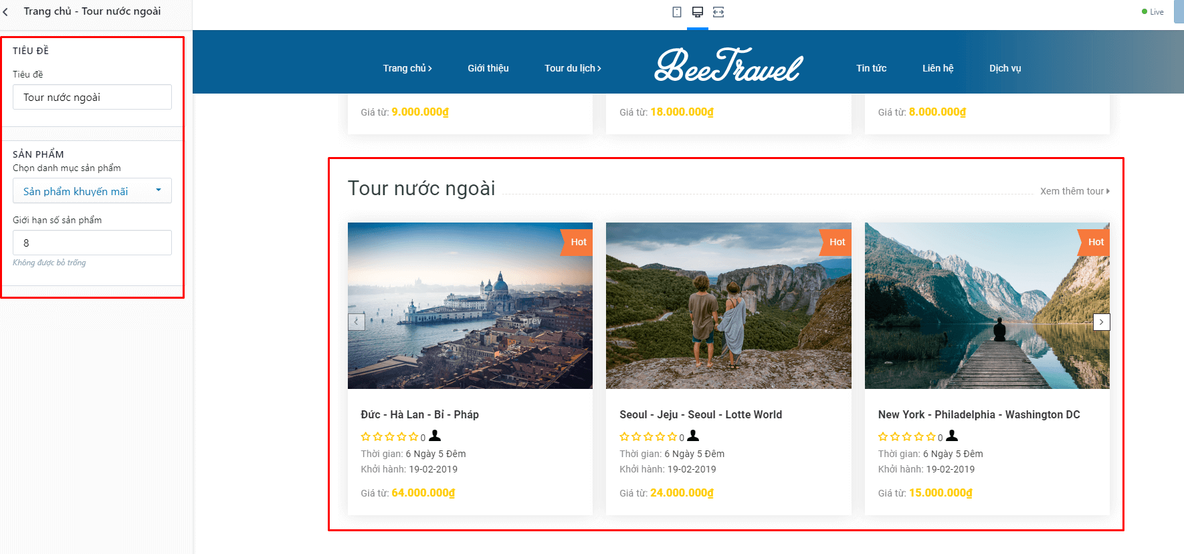Image resolution: width=1184 pixels, height=554 pixels.
Task: Click the Giới hạn số sản phẩm field
Action: (x=92, y=243)
